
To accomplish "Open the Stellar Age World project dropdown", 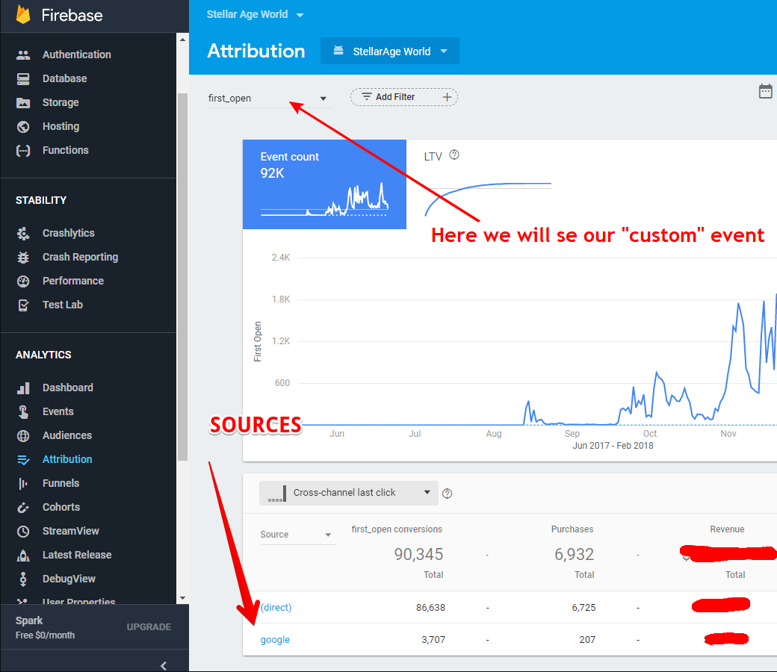I will [255, 15].
